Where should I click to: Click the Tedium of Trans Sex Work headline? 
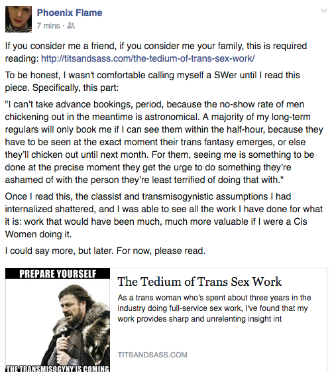(199, 282)
